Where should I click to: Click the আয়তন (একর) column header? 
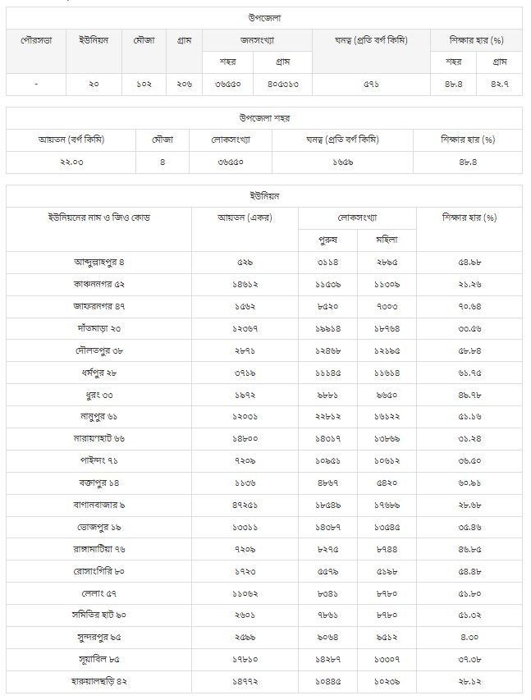pos(245,218)
